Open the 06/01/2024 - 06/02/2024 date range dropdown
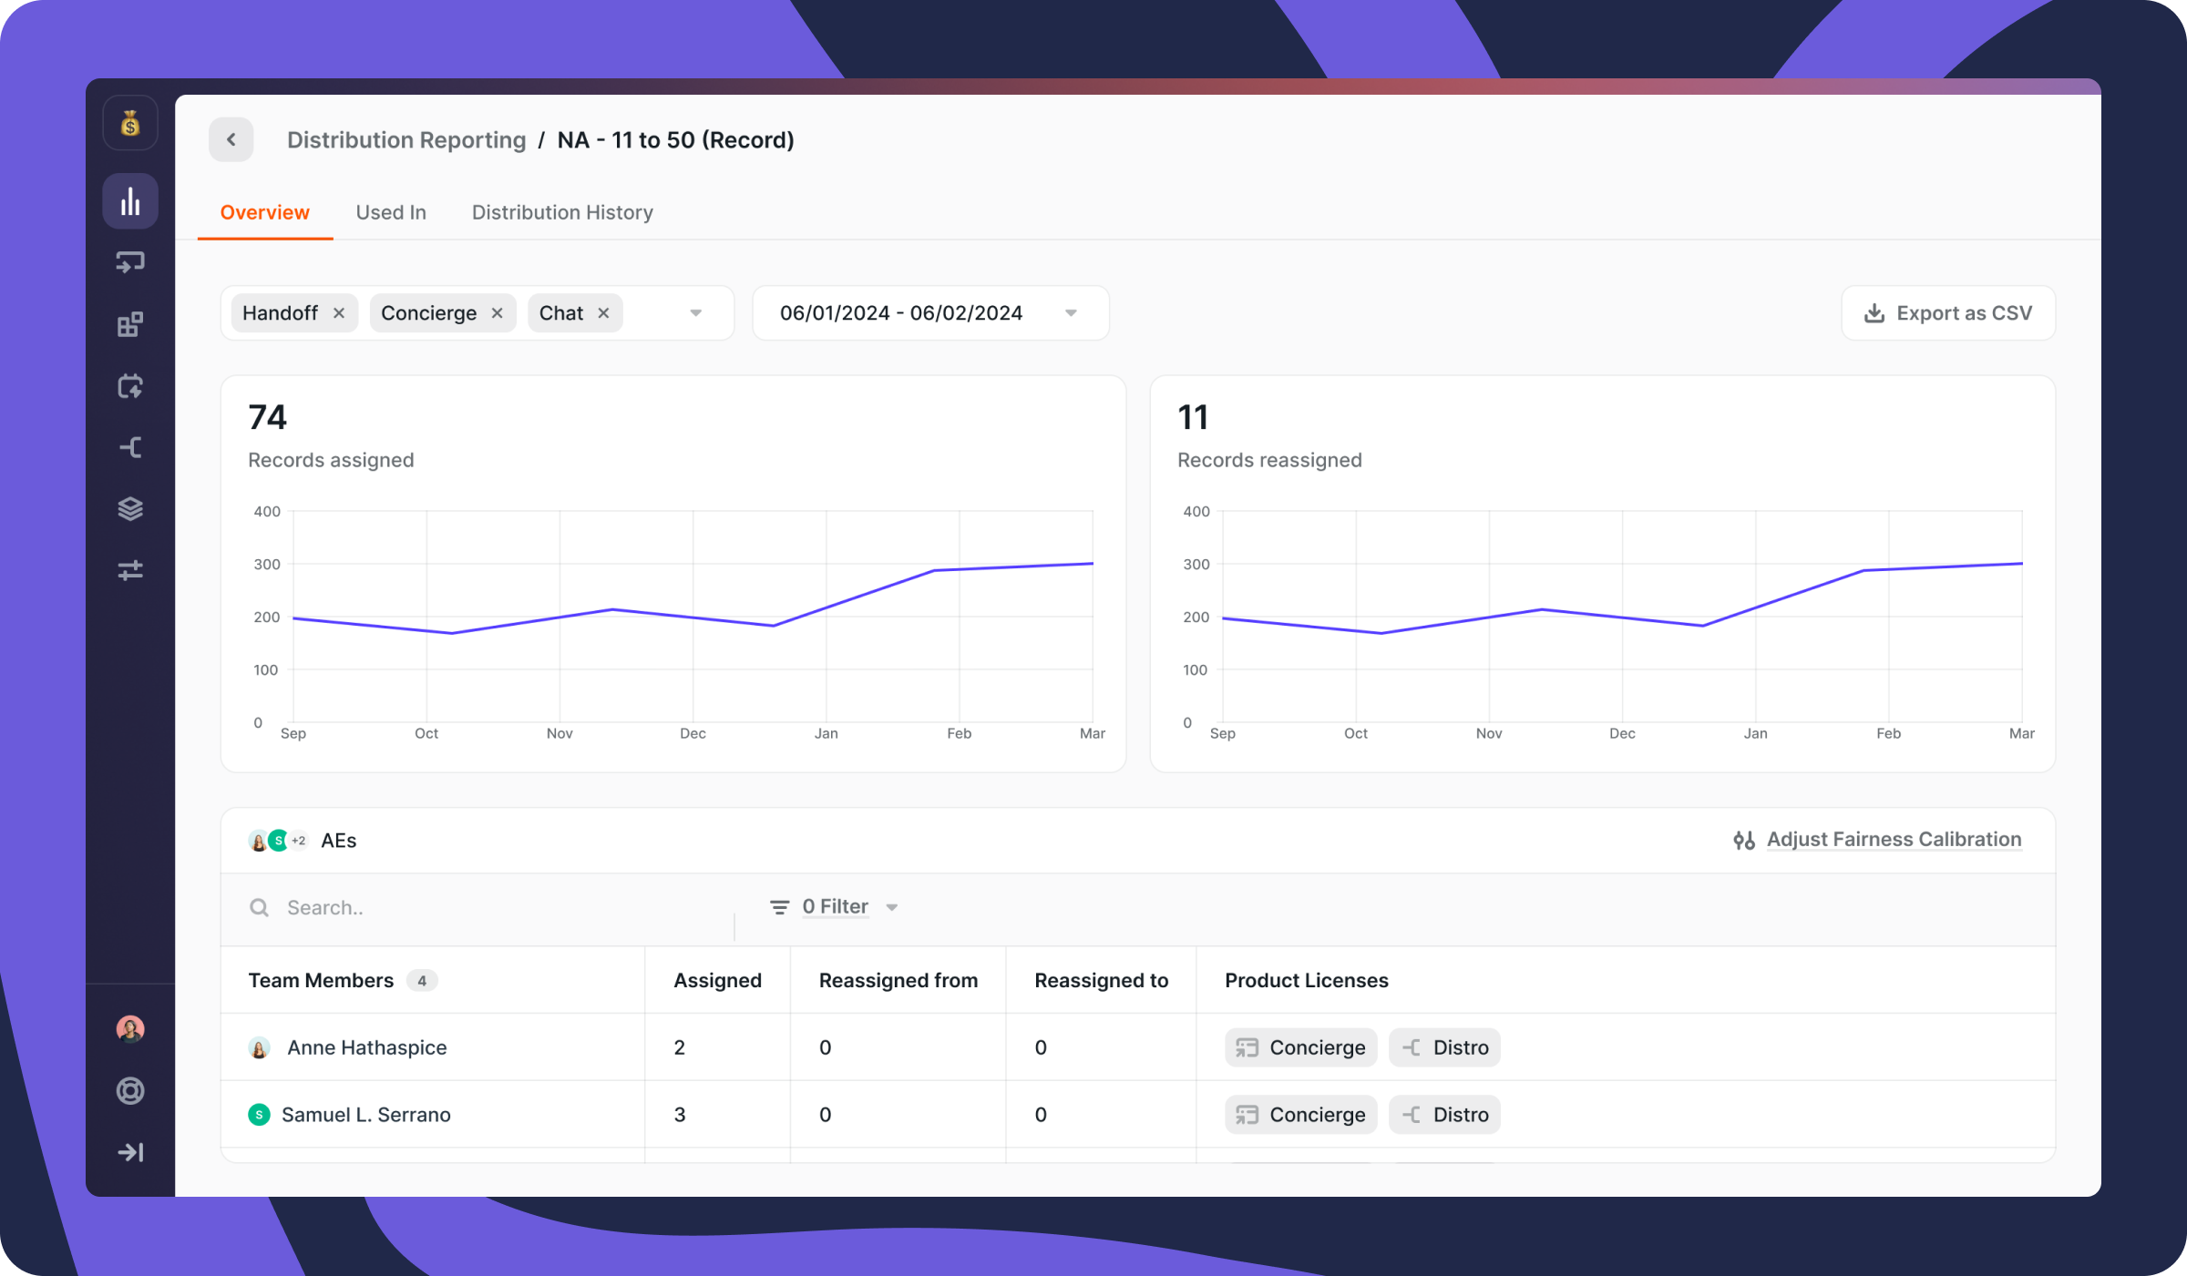This screenshot has width=2187, height=1276. [930, 313]
